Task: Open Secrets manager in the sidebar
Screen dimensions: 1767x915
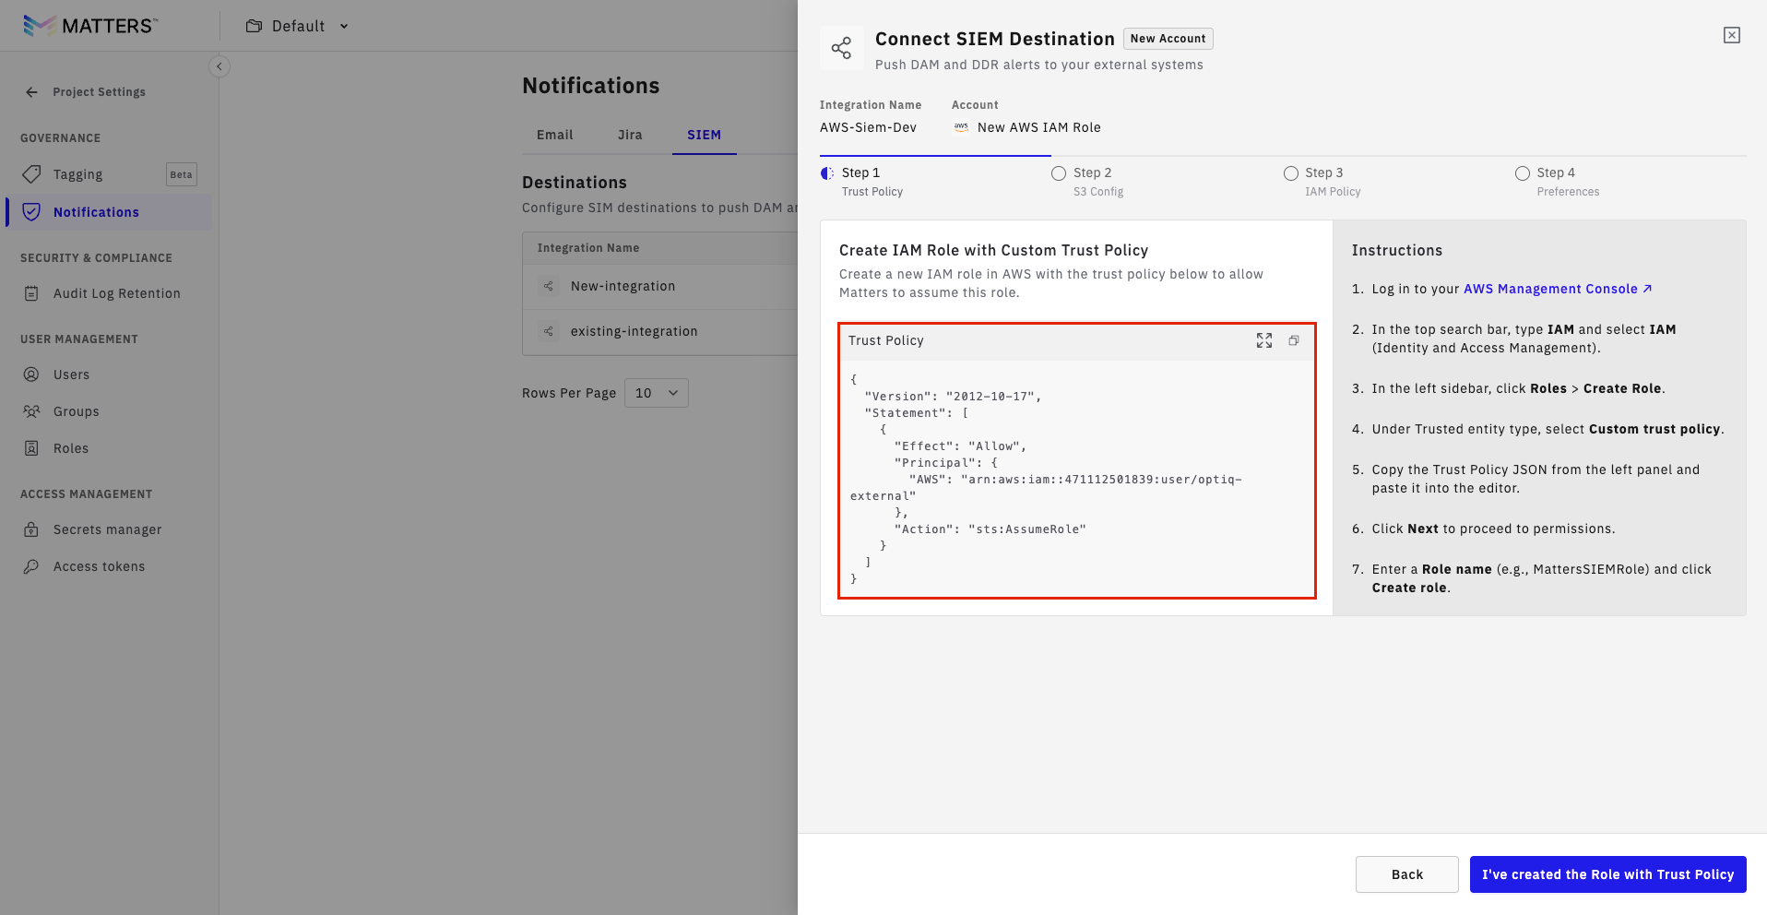Action: (107, 529)
